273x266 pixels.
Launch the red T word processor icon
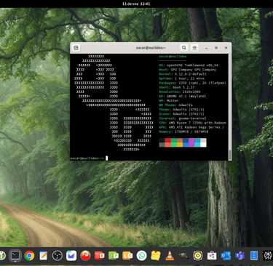point(100,255)
